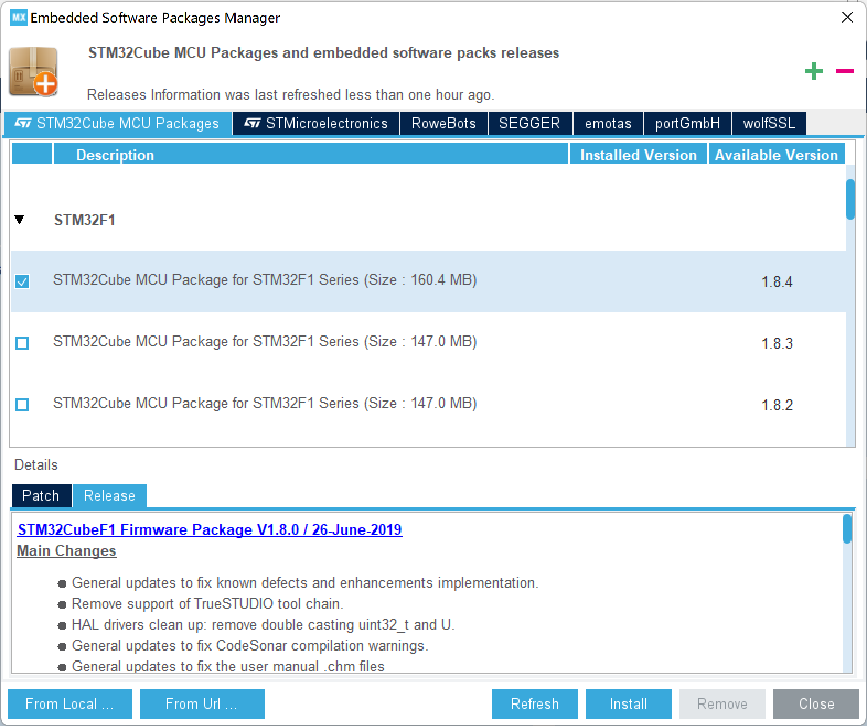This screenshot has height=726, width=867.
Task: Click 'General updates to fix known defects' bullet
Action: pyautogui.click(x=305, y=583)
